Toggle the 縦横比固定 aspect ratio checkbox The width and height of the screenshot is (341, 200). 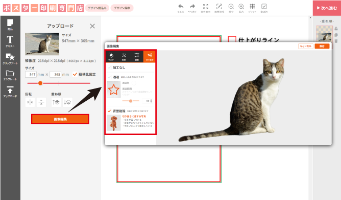(x=75, y=74)
